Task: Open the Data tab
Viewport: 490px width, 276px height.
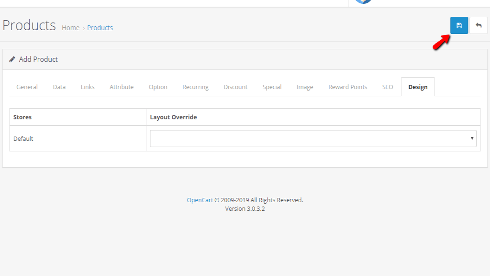Action: (x=59, y=87)
